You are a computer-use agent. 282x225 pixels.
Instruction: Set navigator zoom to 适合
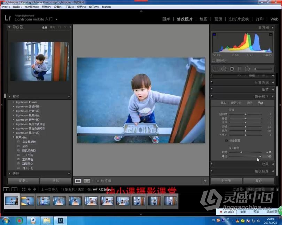click(x=45, y=27)
